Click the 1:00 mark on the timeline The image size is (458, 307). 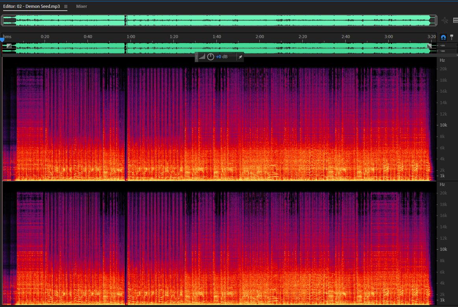(131, 37)
